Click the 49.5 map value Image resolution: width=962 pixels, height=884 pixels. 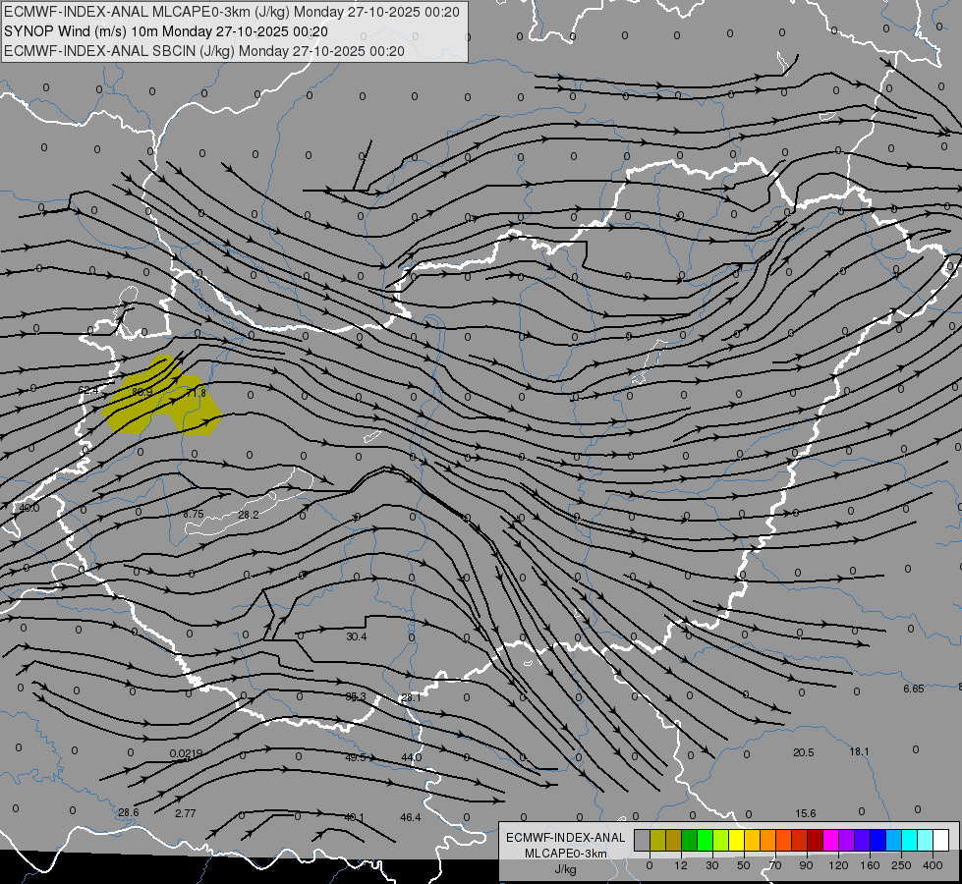356,757
